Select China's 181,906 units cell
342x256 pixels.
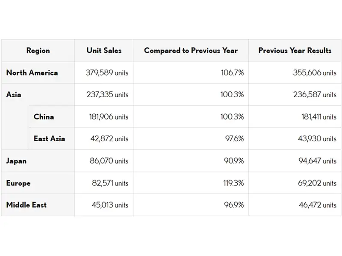tap(107, 116)
